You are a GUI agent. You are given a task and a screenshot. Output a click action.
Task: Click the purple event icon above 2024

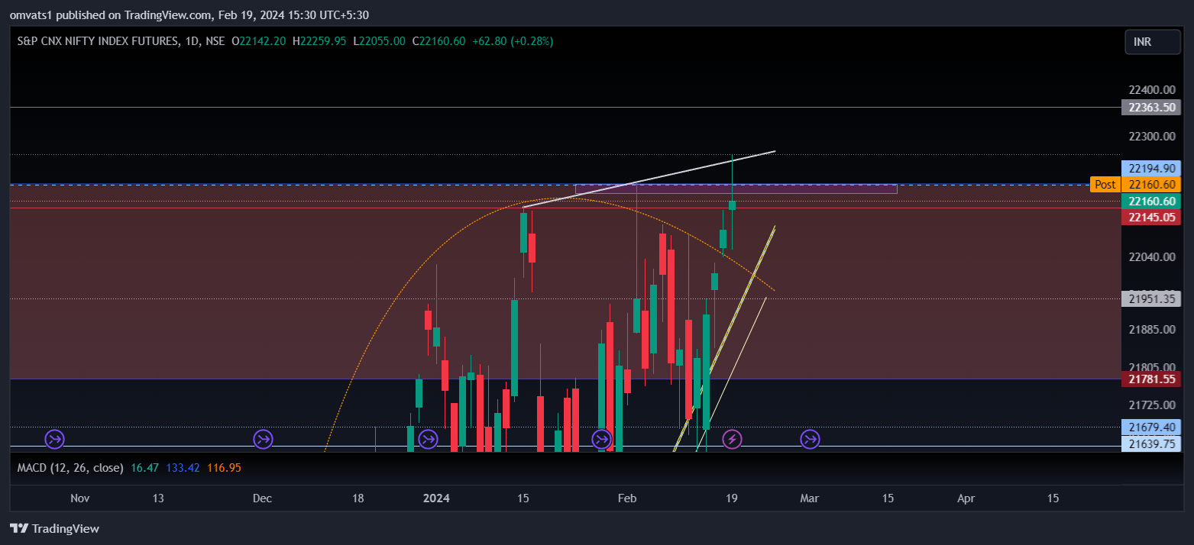[x=428, y=439]
